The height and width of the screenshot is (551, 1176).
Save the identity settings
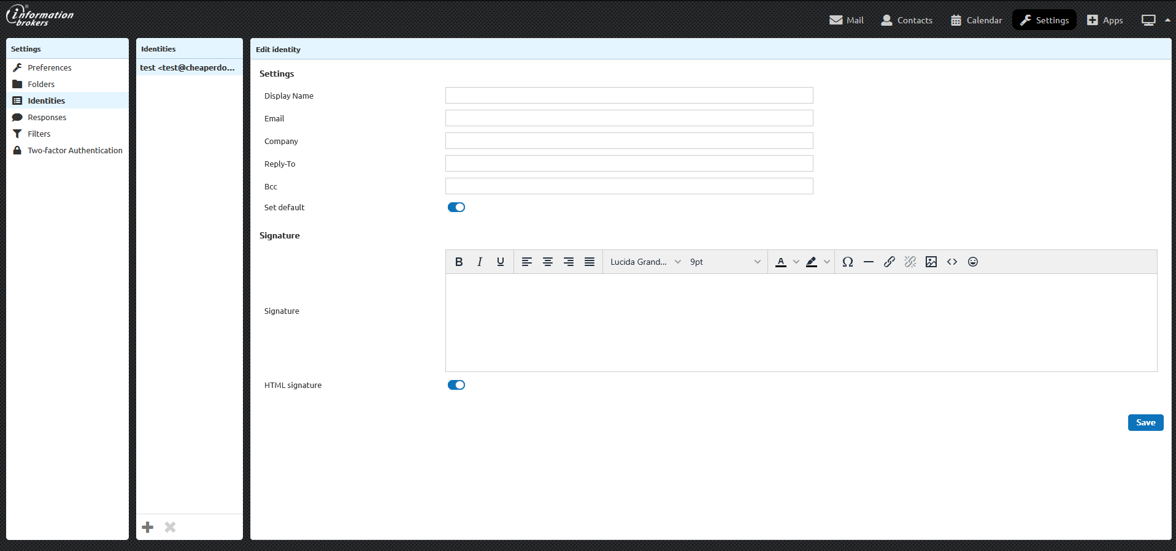[x=1145, y=422]
